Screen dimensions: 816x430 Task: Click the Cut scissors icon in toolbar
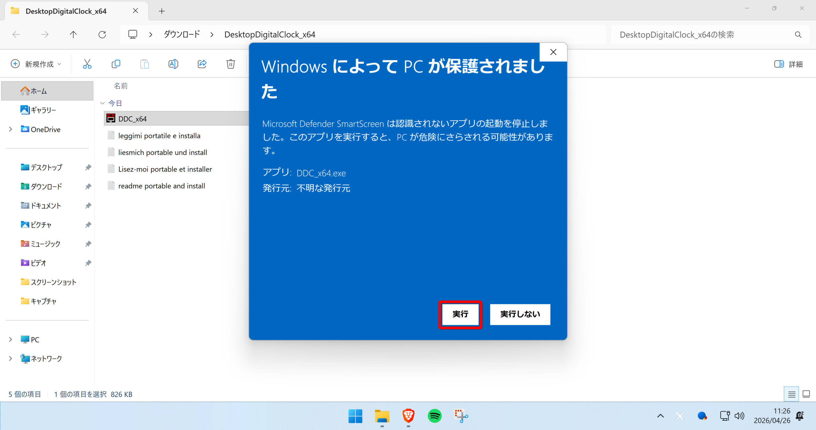(x=87, y=64)
